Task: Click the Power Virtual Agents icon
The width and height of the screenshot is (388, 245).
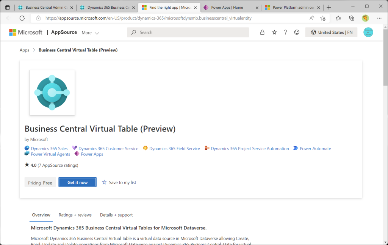Action: [27, 154]
